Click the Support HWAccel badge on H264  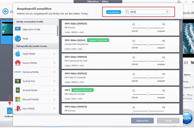98,40
